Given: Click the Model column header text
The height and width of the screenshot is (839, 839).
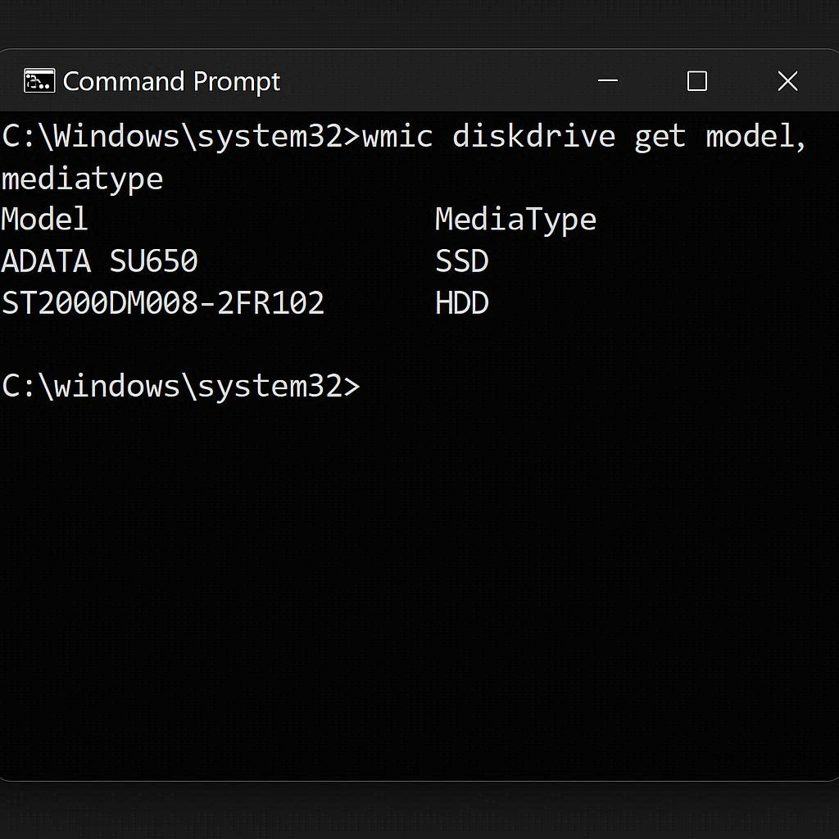Looking at the screenshot, I should 44,220.
